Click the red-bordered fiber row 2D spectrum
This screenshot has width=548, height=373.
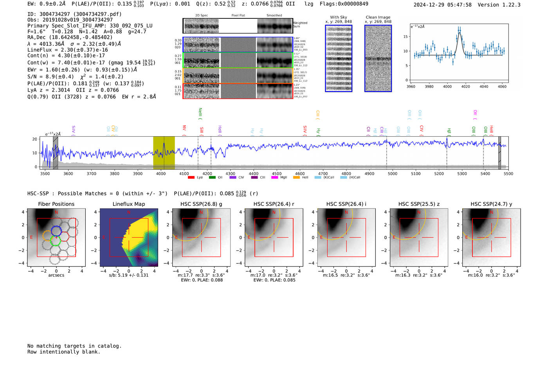[x=202, y=91]
